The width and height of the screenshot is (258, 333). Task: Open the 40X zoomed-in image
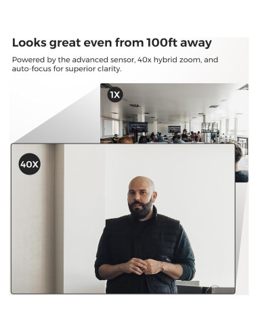tap(123, 219)
